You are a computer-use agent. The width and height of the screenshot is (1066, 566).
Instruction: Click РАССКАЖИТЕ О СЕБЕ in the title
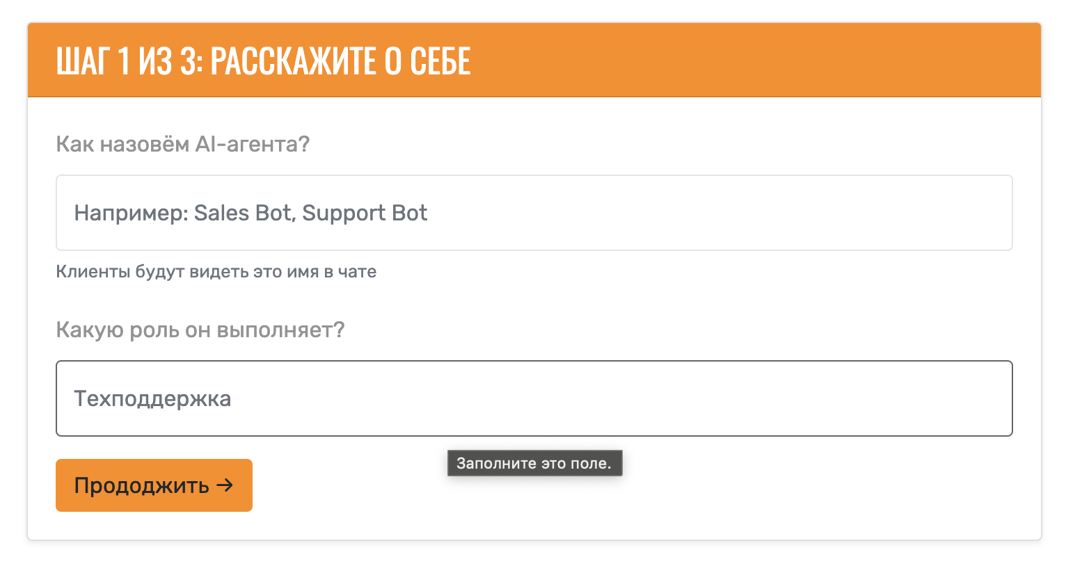(x=340, y=60)
